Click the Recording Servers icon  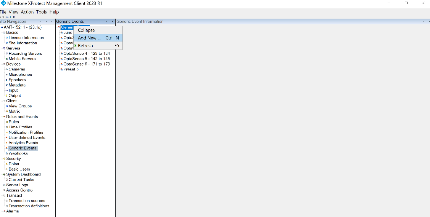point(6,54)
